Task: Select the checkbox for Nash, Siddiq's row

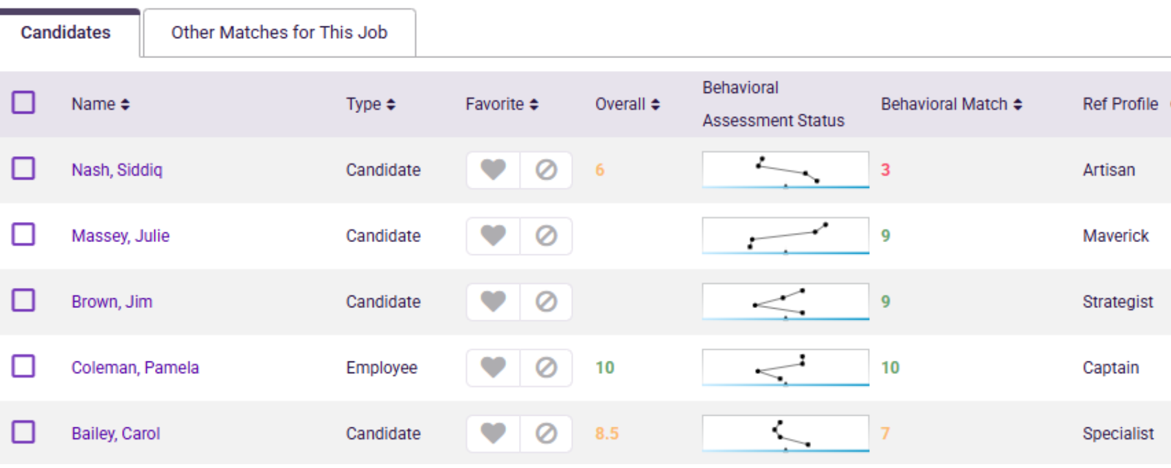Action: coord(24,168)
